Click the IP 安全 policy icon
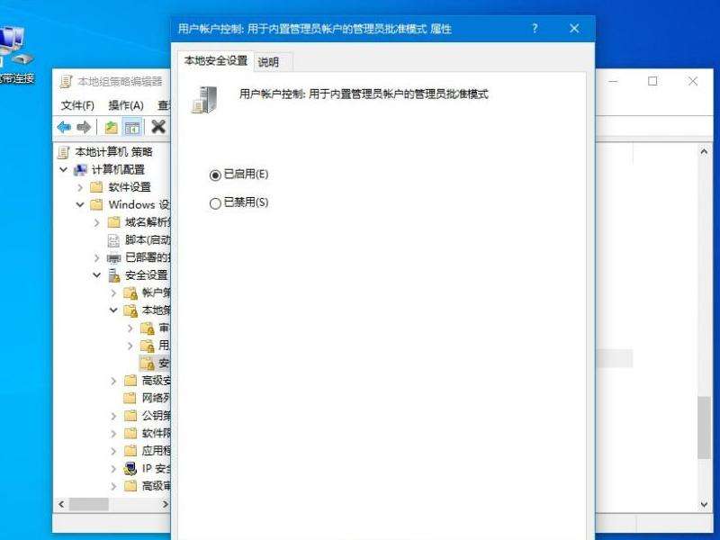Screen dimensions: 720x540 130,468
